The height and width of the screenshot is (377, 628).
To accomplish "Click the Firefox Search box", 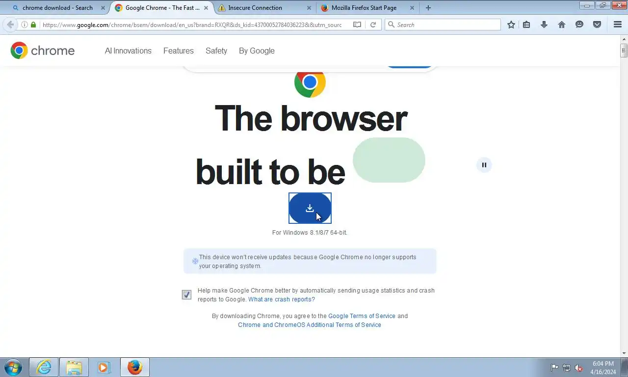I will click(x=443, y=25).
